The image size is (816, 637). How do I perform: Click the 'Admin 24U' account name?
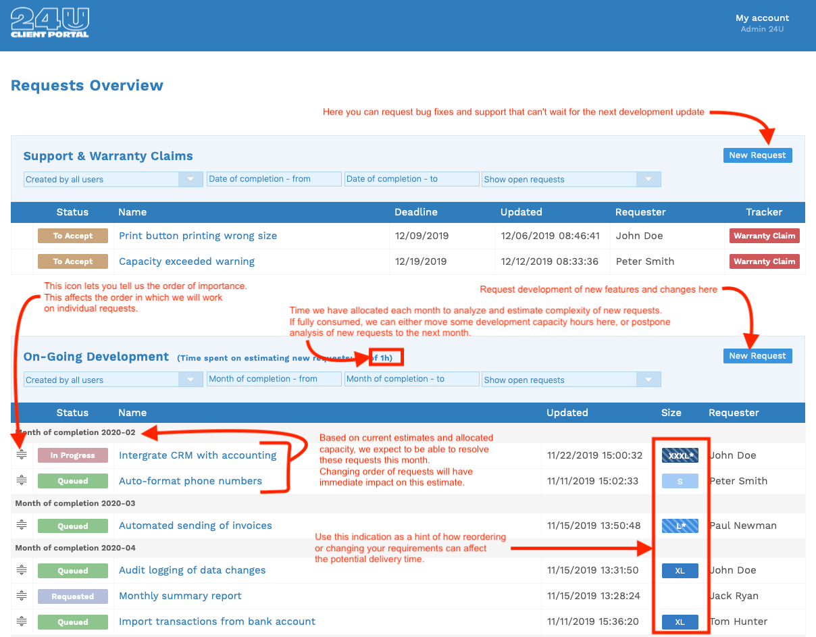point(762,29)
